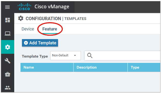The image size is (161, 93).
Task: Open the hamburger navigation menu
Action: point(7,7)
